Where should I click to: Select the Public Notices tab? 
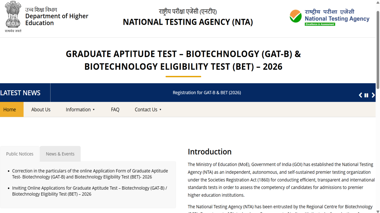[20, 154]
